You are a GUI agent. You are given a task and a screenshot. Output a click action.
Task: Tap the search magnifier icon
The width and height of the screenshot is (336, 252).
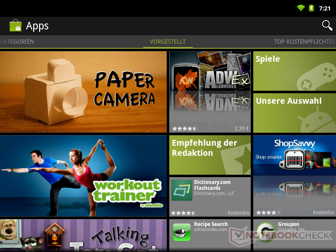[x=327, y=26]
